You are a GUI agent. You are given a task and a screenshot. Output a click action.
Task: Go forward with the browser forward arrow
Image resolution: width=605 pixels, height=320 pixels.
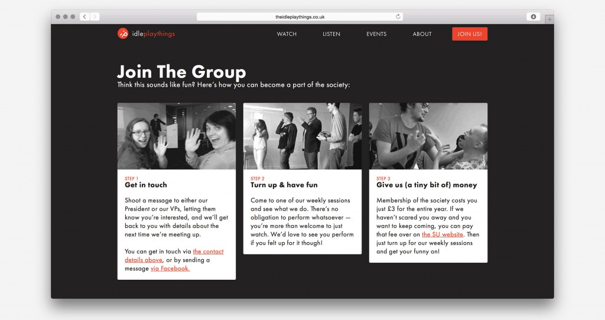pyautogui.click(x=95, y=17)
